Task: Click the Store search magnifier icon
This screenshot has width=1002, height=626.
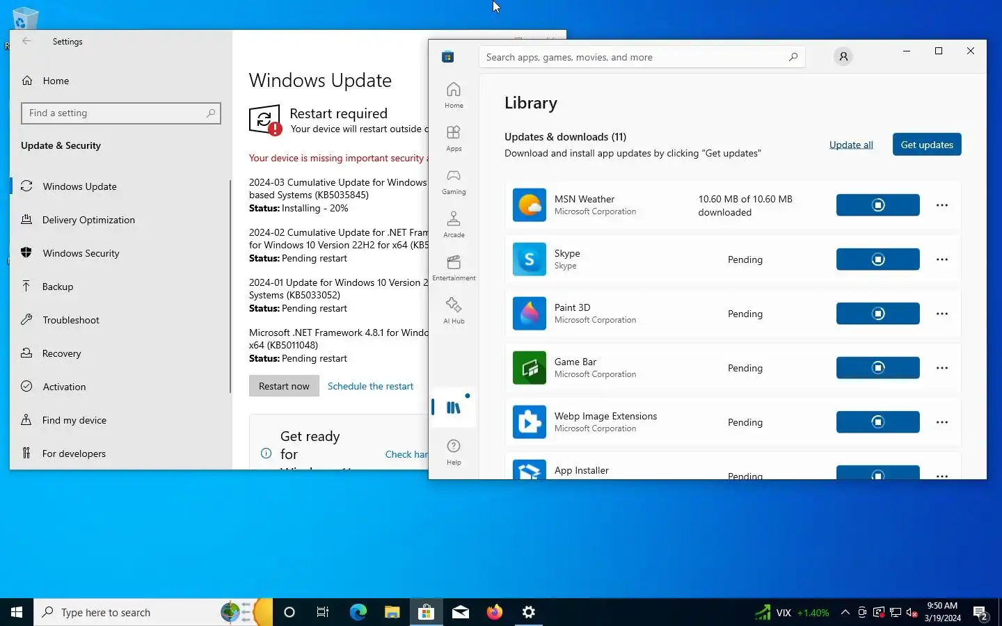Action: (x=793, y=57)
